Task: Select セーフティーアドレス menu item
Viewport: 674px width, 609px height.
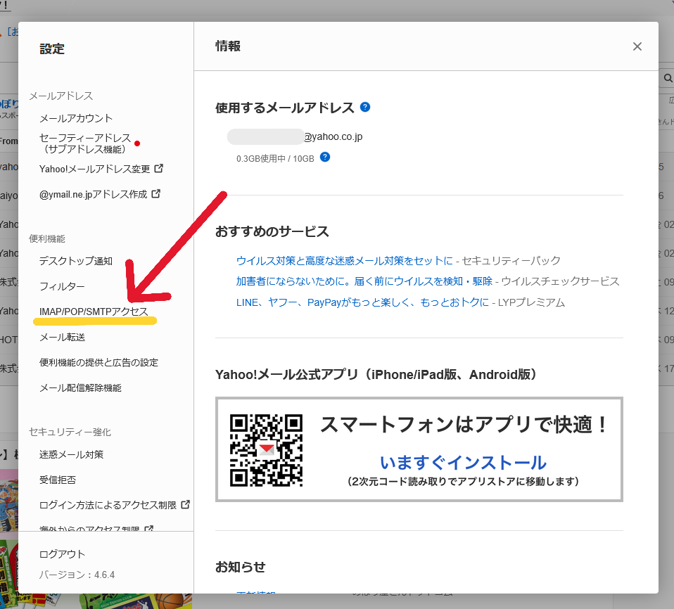Action: [84, 143]
